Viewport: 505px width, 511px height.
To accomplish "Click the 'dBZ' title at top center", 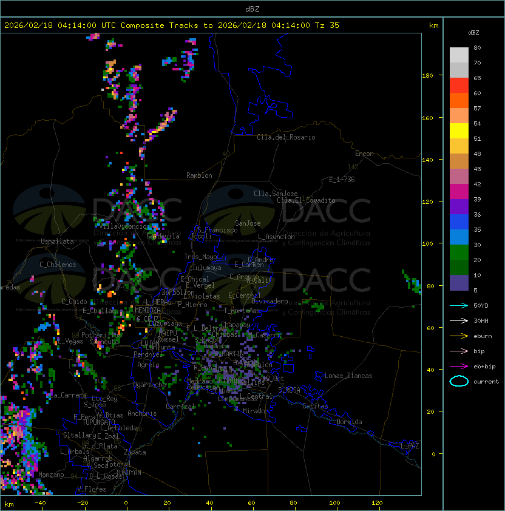I will pos(252,8).
